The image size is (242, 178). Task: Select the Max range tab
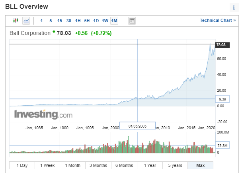click(201, 165)
